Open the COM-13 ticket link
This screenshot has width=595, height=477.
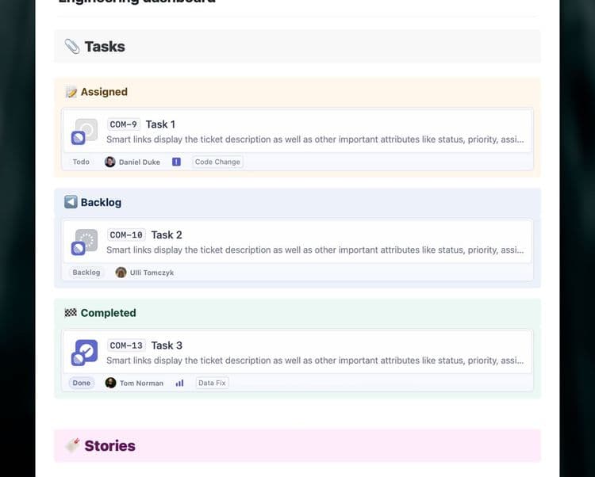[126, 345]
